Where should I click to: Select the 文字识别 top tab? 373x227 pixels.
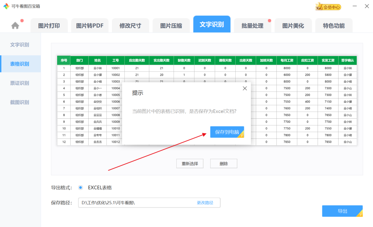click(212, 24)
